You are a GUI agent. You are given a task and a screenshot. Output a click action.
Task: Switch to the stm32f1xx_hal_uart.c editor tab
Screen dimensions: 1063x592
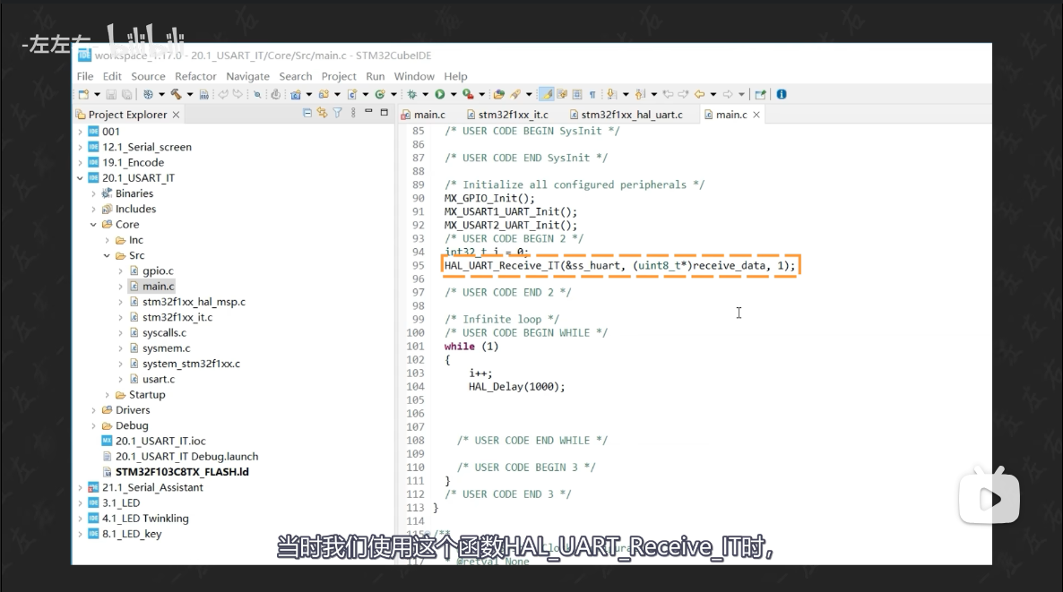[631, 115]
